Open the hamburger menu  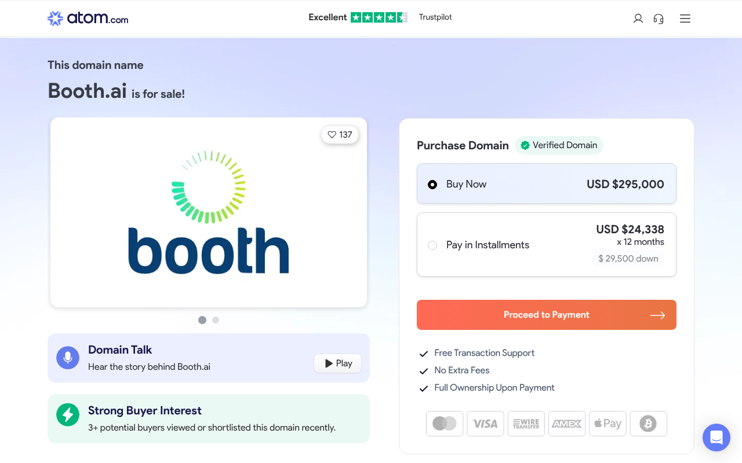pyautogui.click(x=685, y=19)
